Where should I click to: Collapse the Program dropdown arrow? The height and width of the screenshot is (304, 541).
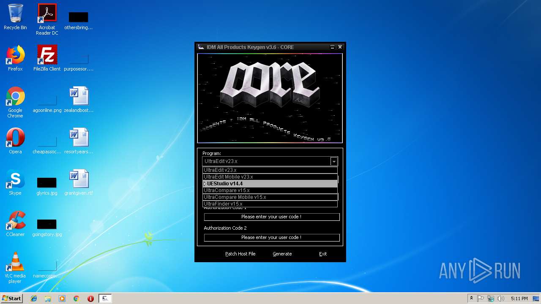tap(334, 161)
